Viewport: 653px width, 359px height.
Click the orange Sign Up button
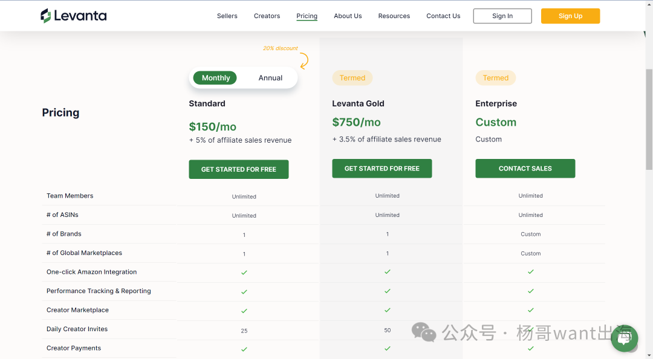570,16
